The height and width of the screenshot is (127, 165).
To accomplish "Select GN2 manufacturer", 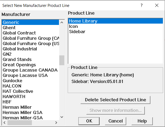I will point(30,54).
